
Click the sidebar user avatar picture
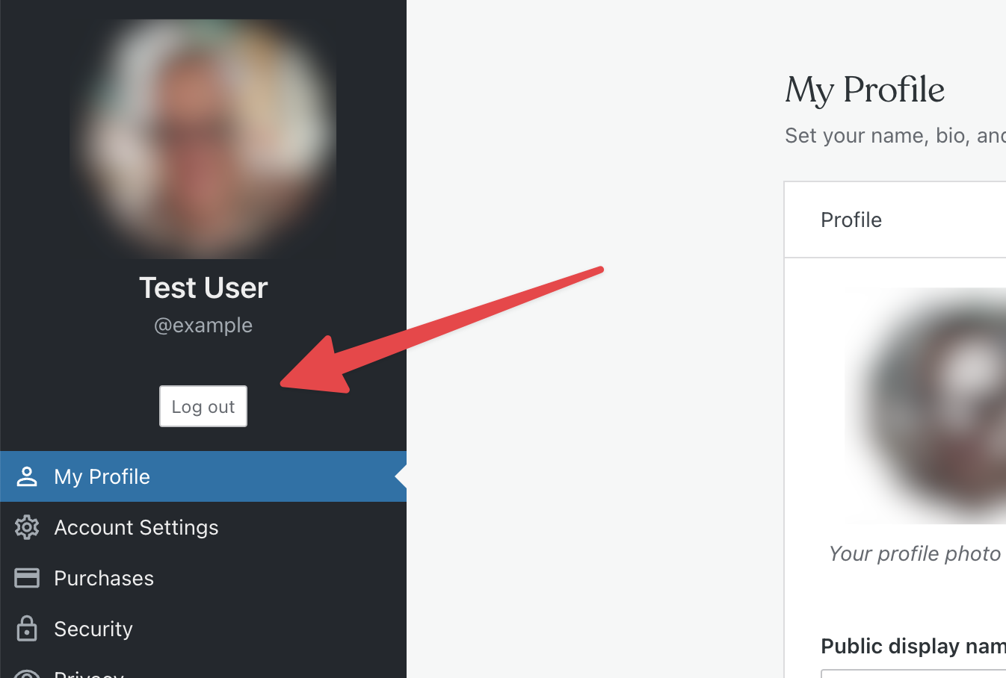pyautogui.click(x=203, y=140)
